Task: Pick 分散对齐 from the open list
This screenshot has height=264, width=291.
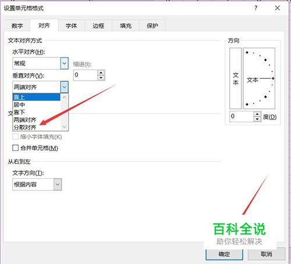Action: point(37,127)
